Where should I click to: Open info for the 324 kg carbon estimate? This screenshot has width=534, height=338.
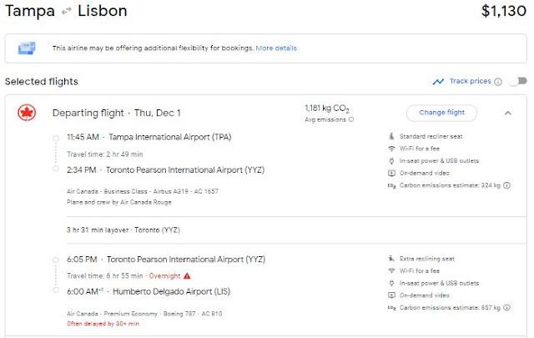pyautogui.click(x=507, y=185)
